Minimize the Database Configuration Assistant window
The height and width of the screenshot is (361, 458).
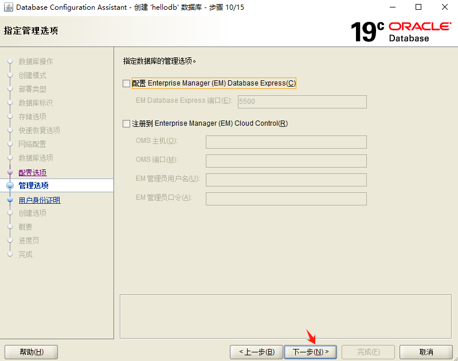coord(392,7)
